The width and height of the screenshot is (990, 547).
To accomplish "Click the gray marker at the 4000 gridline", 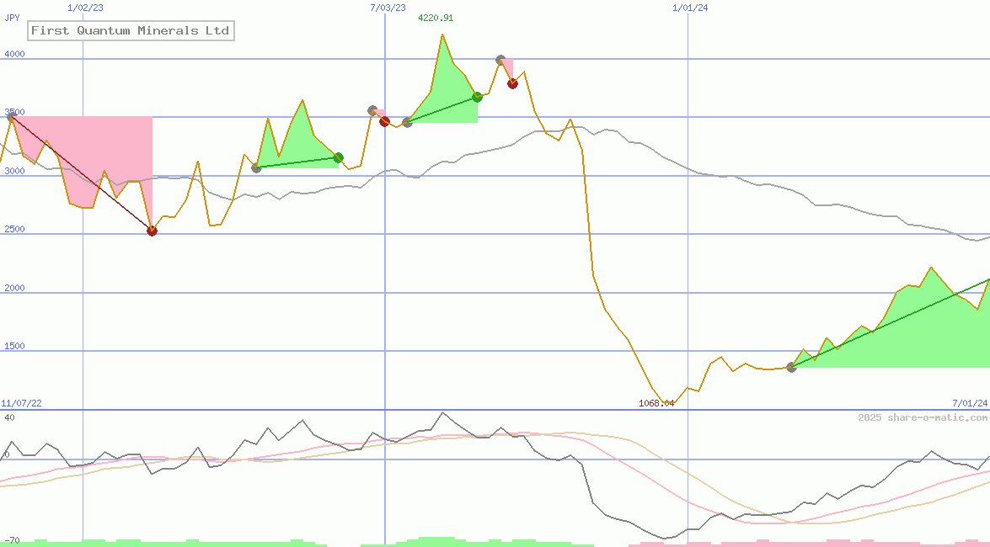I will [500, 60].
